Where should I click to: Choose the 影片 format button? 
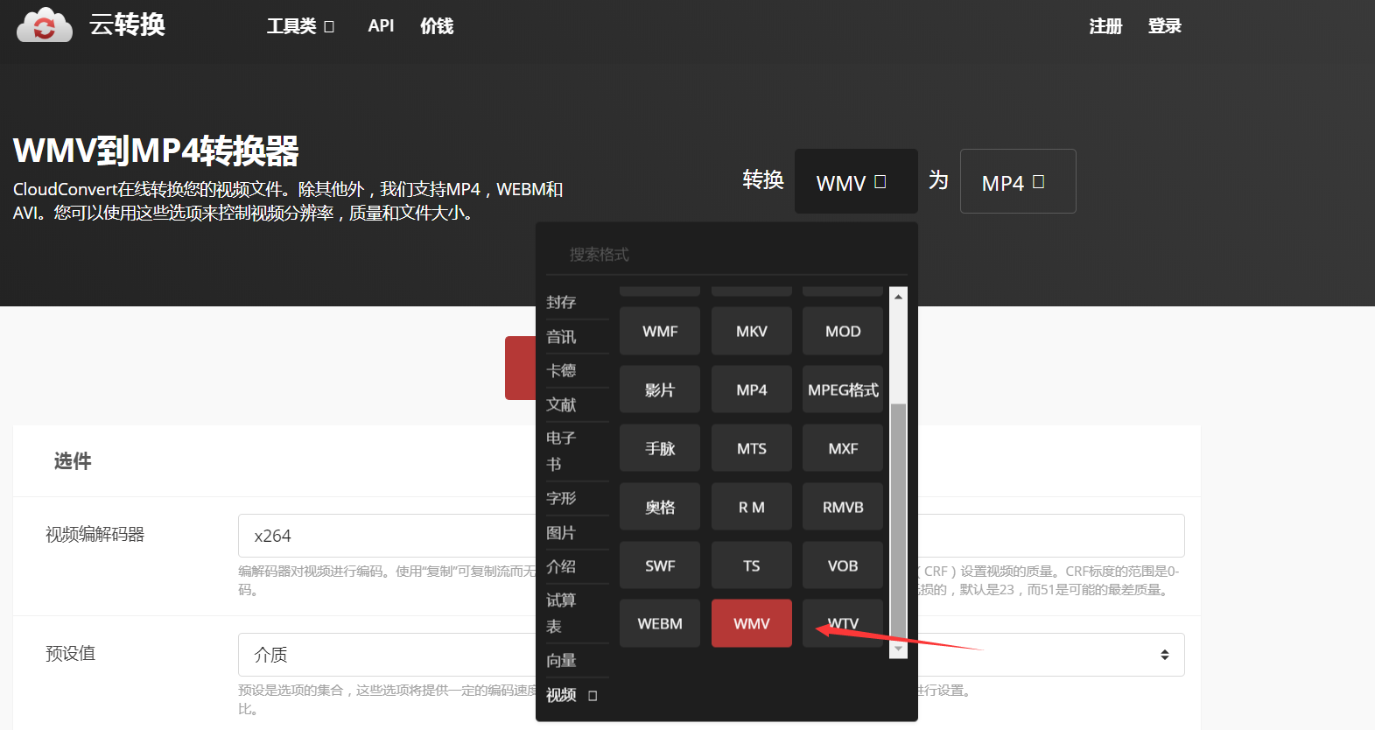(660, 390)
